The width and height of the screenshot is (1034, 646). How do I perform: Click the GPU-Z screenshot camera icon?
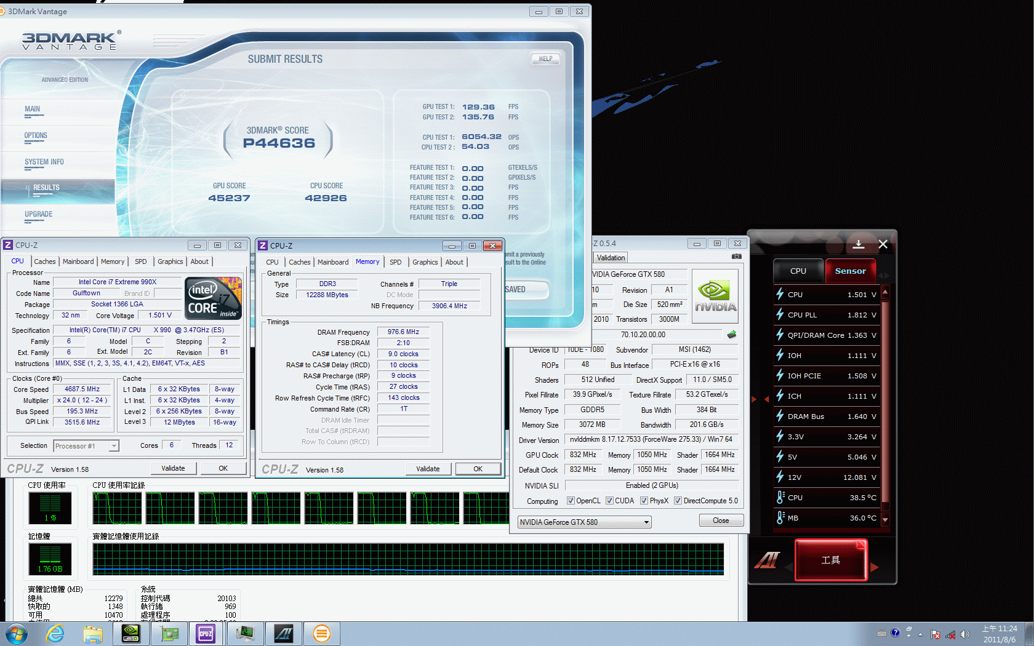(x=736, y=257)
